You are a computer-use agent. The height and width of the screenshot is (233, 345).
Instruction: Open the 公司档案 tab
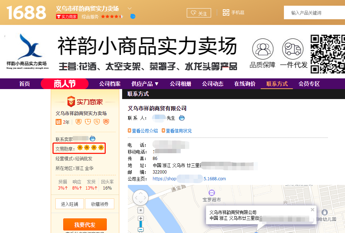(x=110, y=84)
